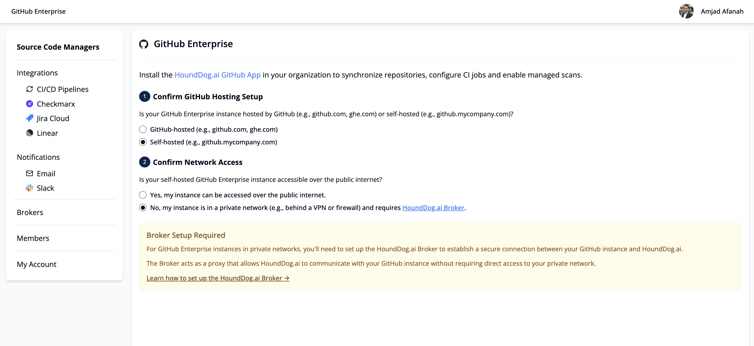Open Learn how to set up Broker link
This screenshot has width=754, height=346.
pos(218,278)
